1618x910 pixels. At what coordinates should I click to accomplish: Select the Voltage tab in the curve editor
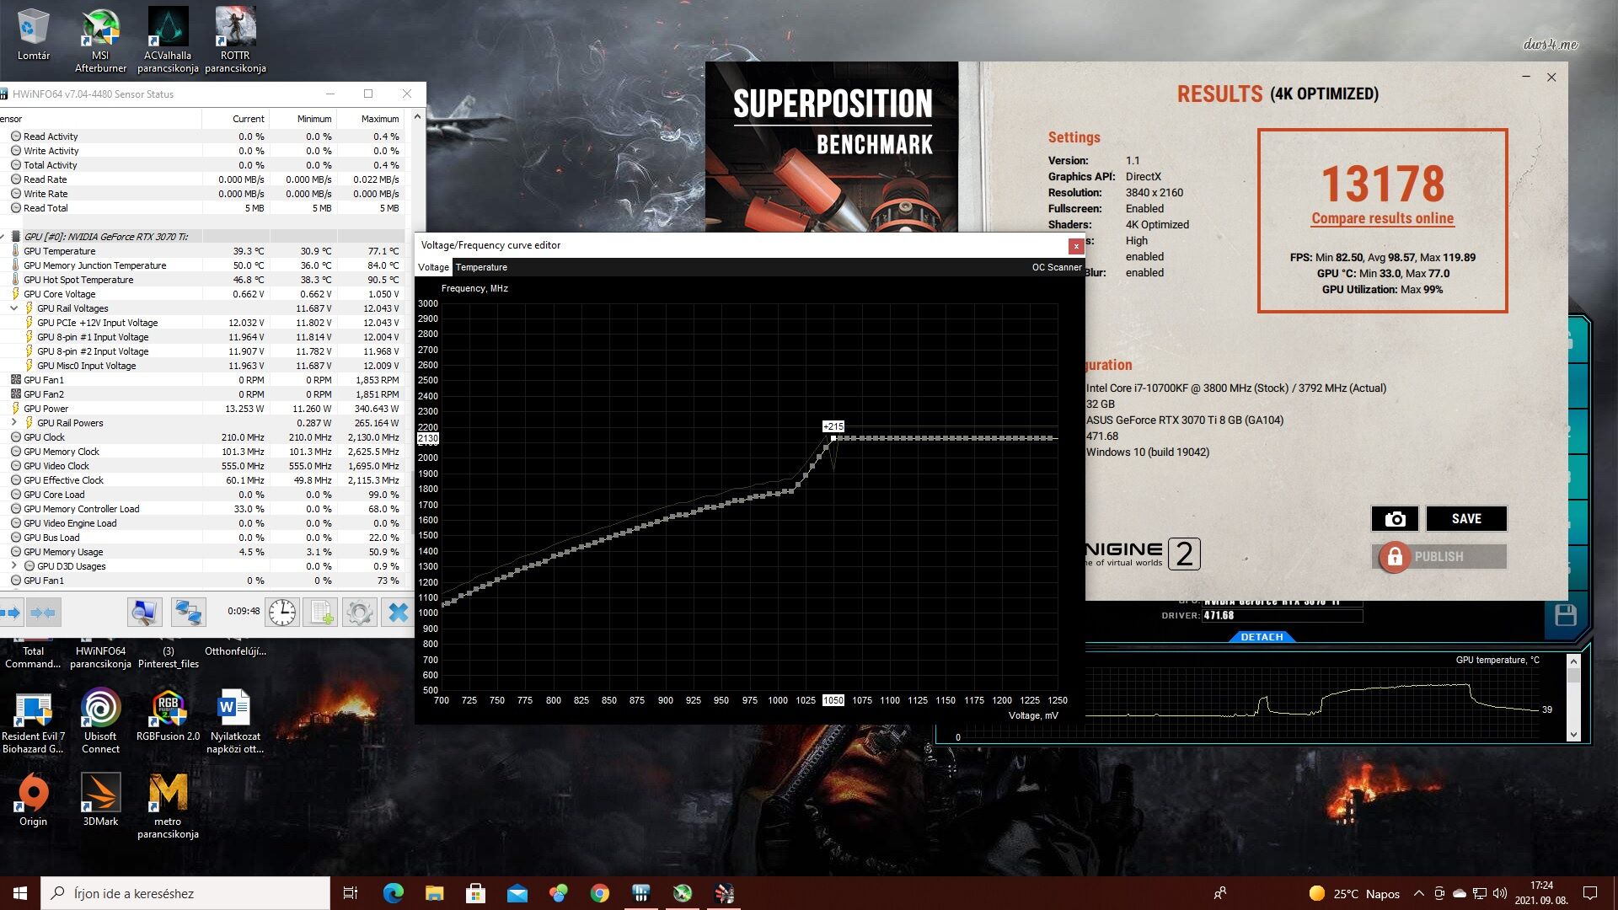click(433, 267)
